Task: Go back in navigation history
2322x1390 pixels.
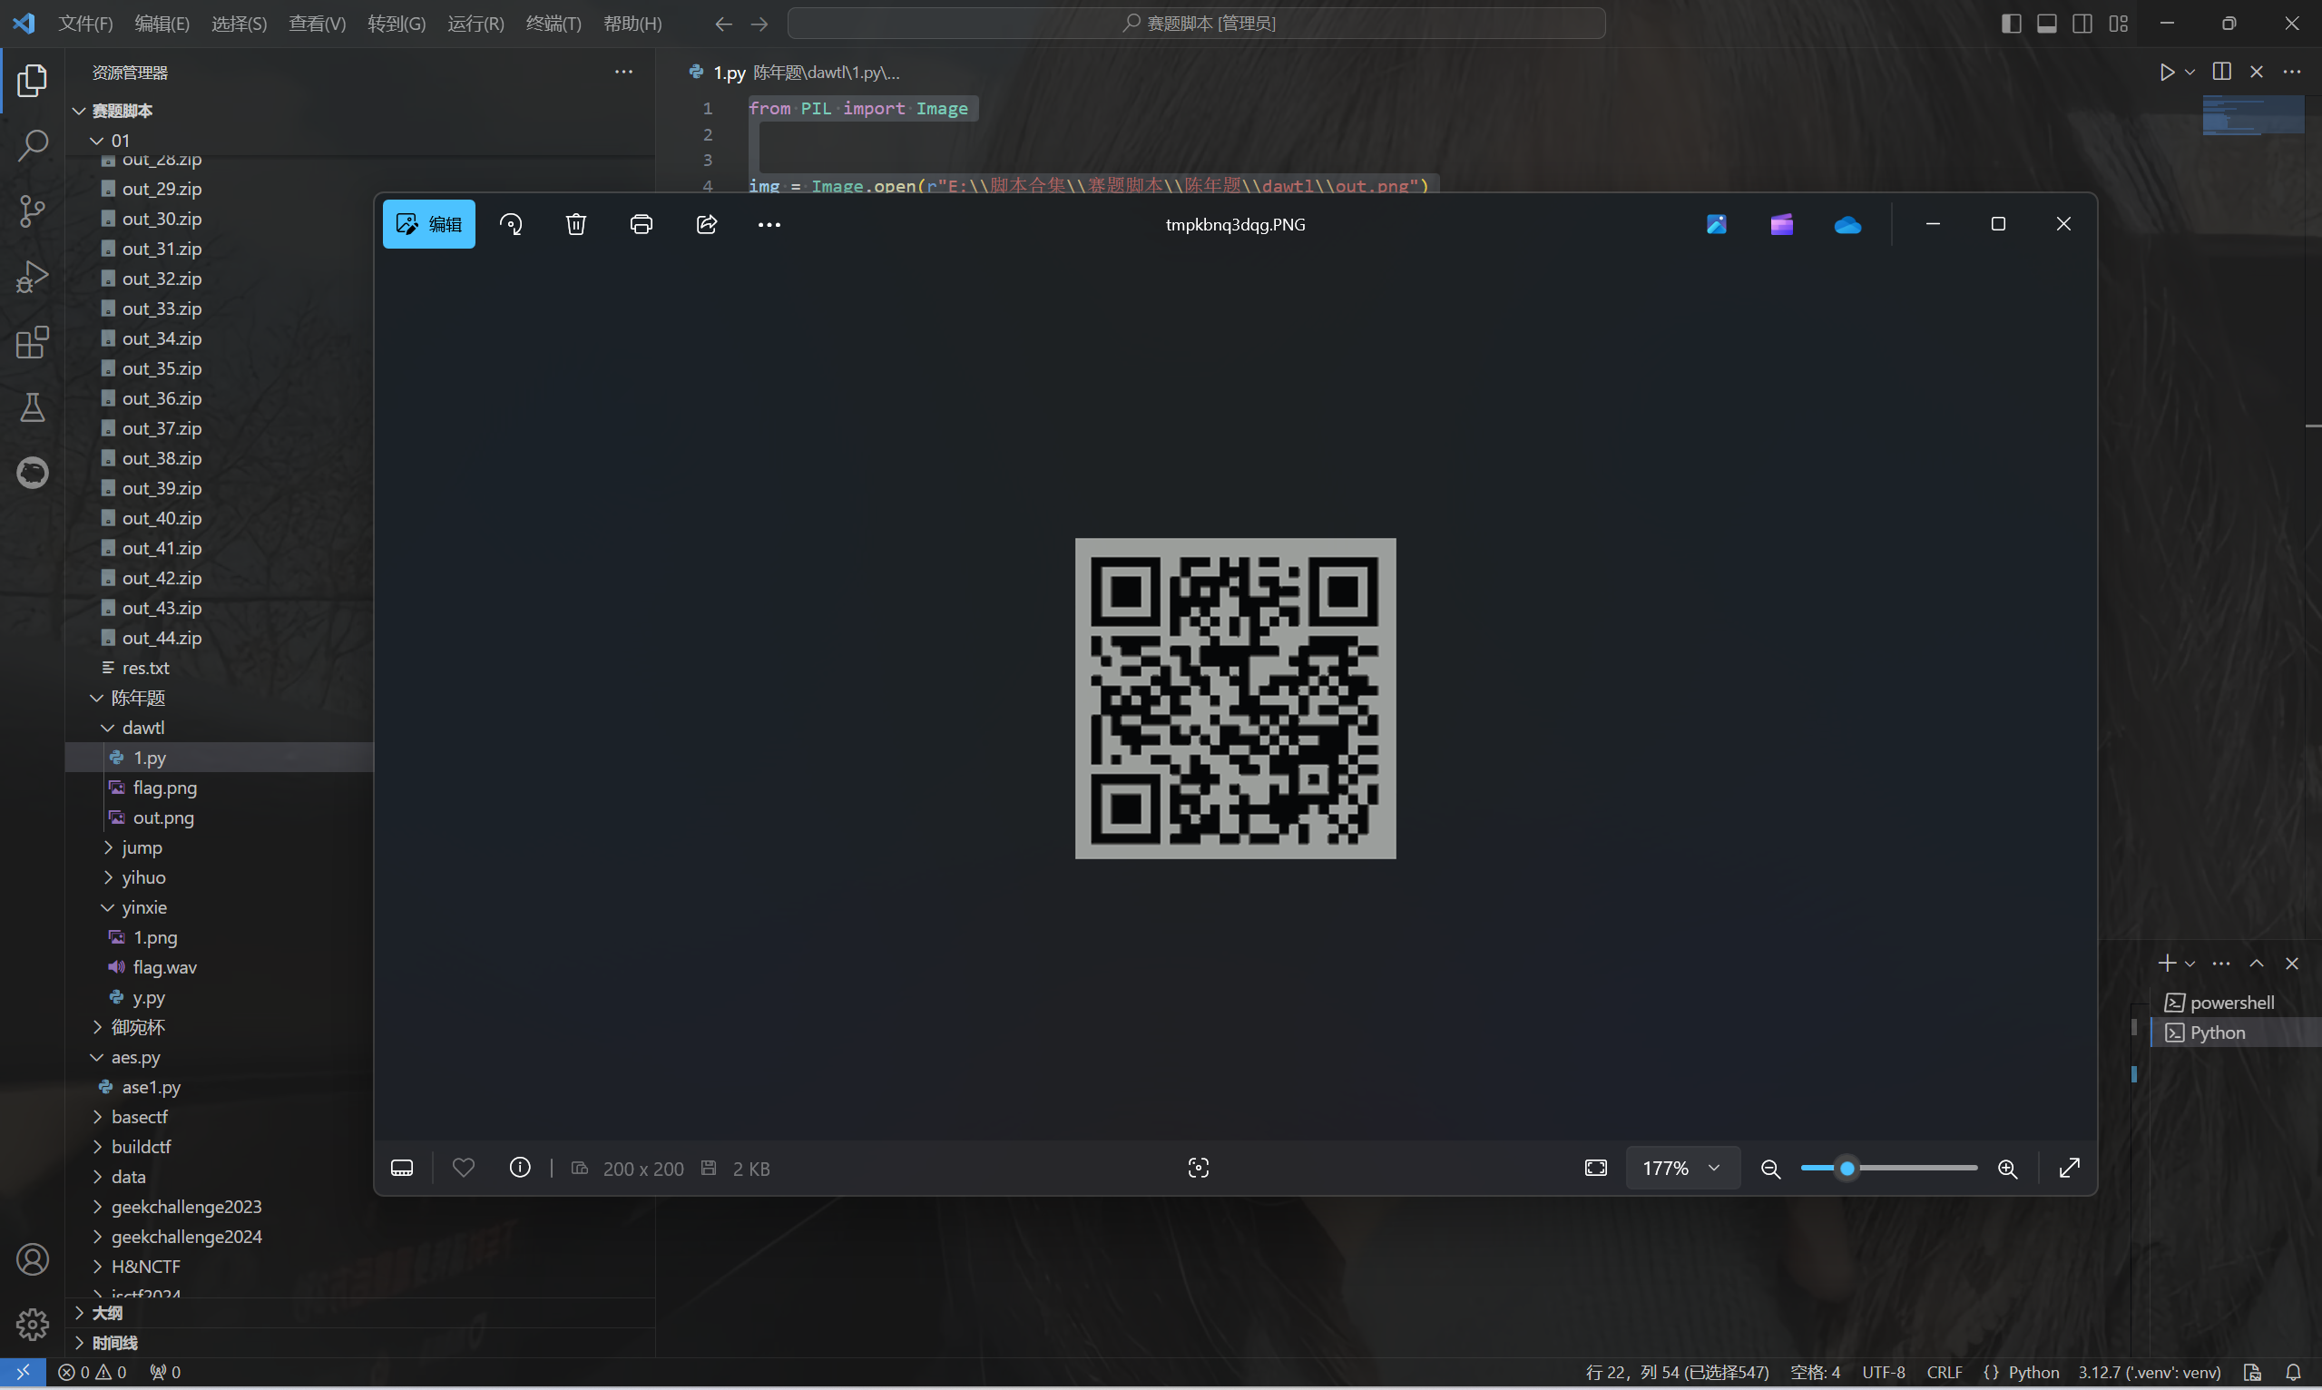Action: click(723, 24)
